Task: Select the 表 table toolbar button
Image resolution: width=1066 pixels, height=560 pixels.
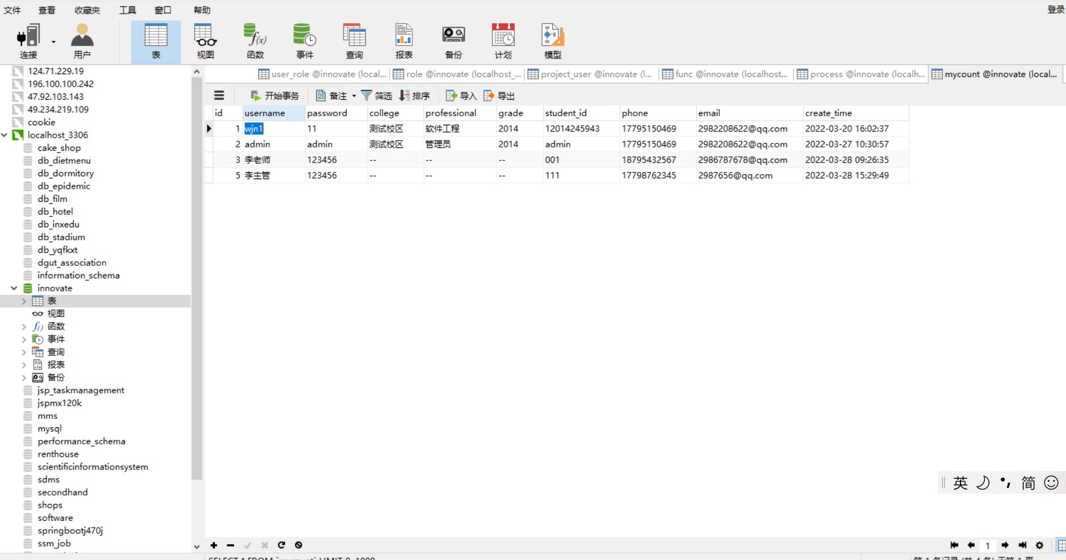Action: 156,41
